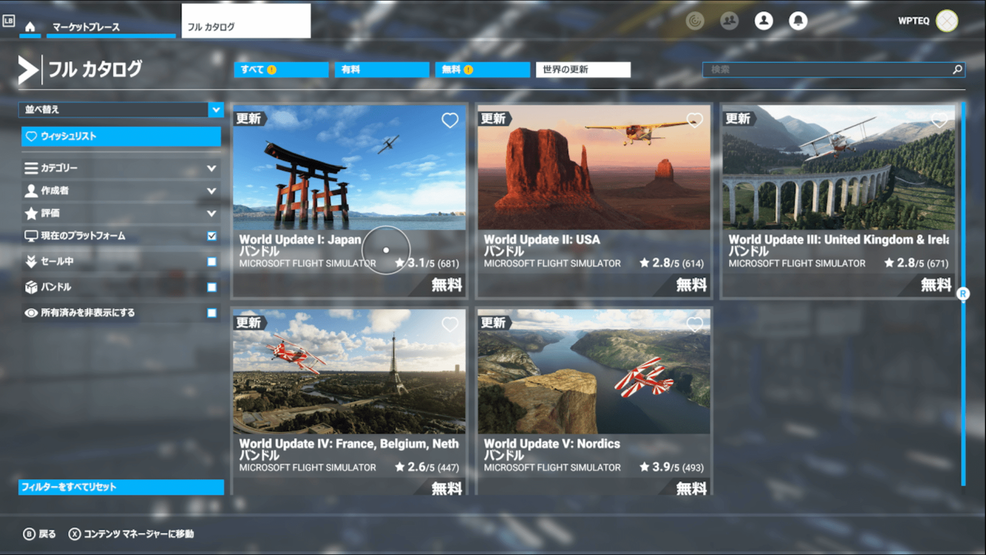Click the vertical catalog scrollbar
Image resolution: width=986 pixels, height=555 pixels.
(x=963, y=294)
